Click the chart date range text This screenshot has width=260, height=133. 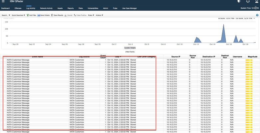point(235,18)
